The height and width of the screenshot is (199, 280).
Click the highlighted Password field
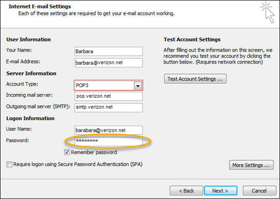point(108,141)
